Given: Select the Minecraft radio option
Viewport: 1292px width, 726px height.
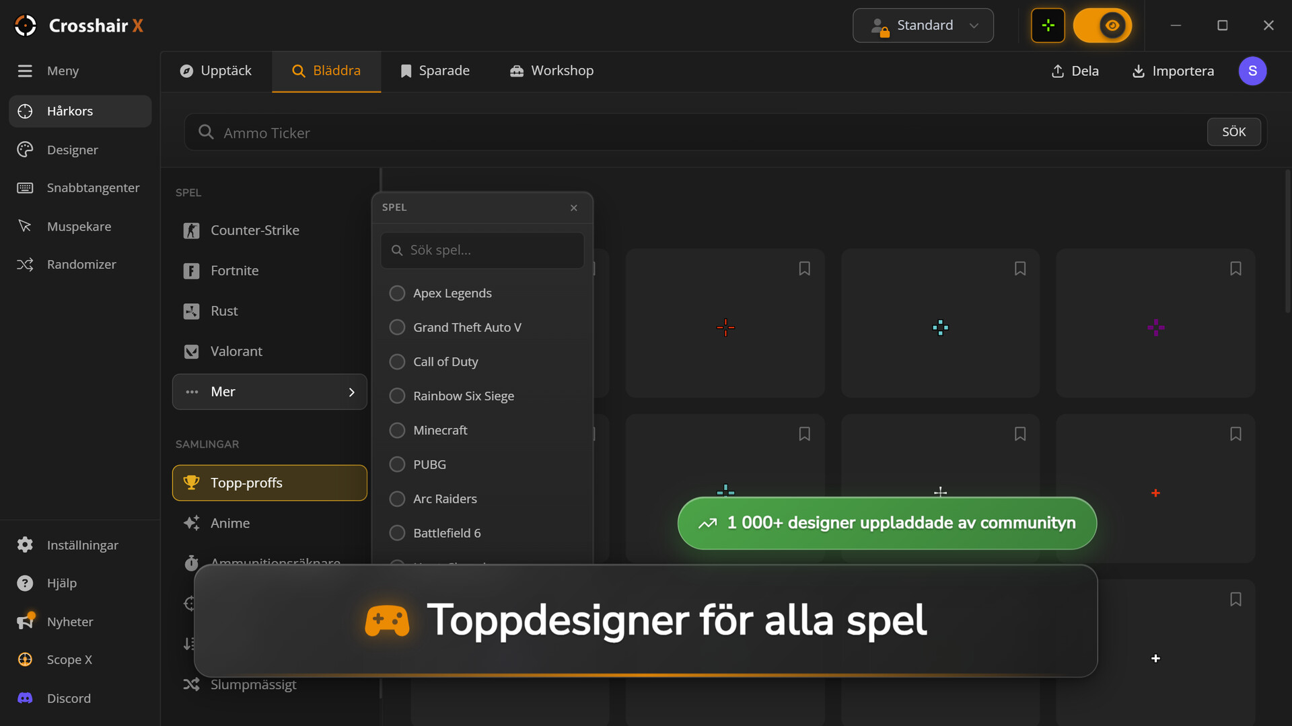Looking at the screenshot, I should tap(397, 431).
